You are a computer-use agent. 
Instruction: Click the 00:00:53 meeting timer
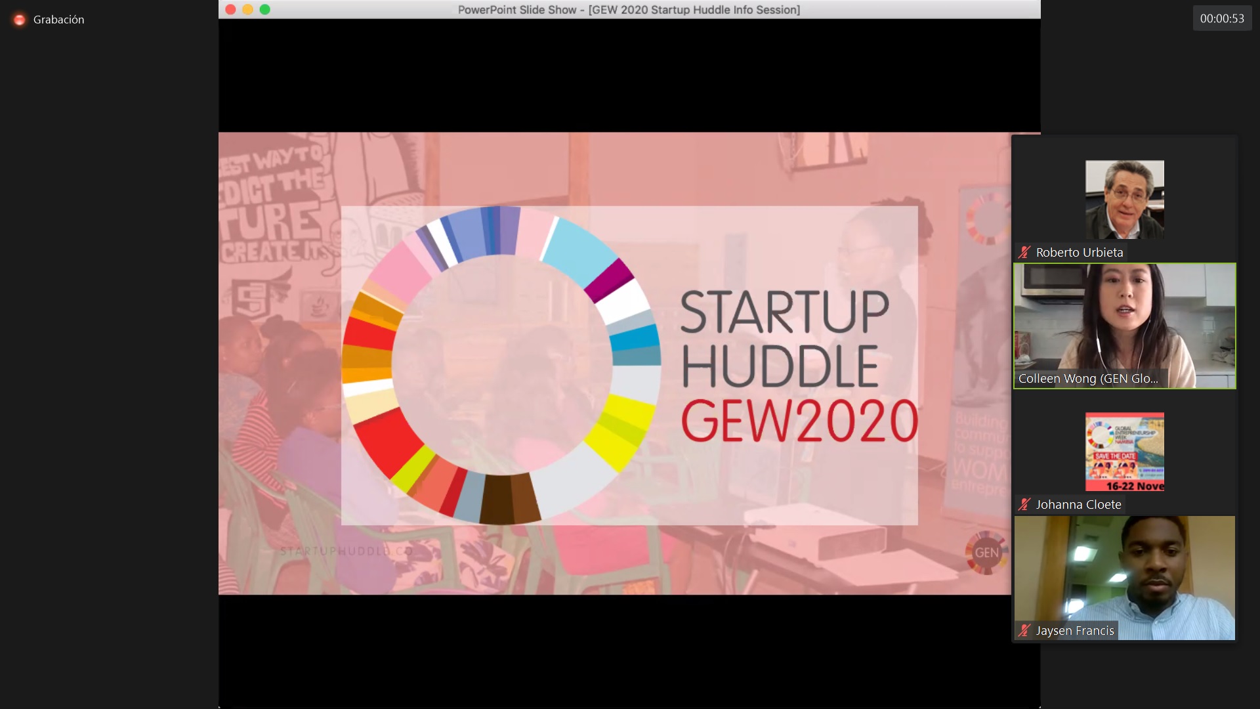click(1221, 18)
